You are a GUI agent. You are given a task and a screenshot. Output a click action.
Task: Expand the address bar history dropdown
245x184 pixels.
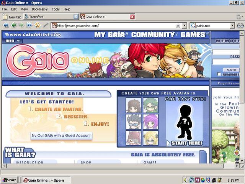click(185, 26)
